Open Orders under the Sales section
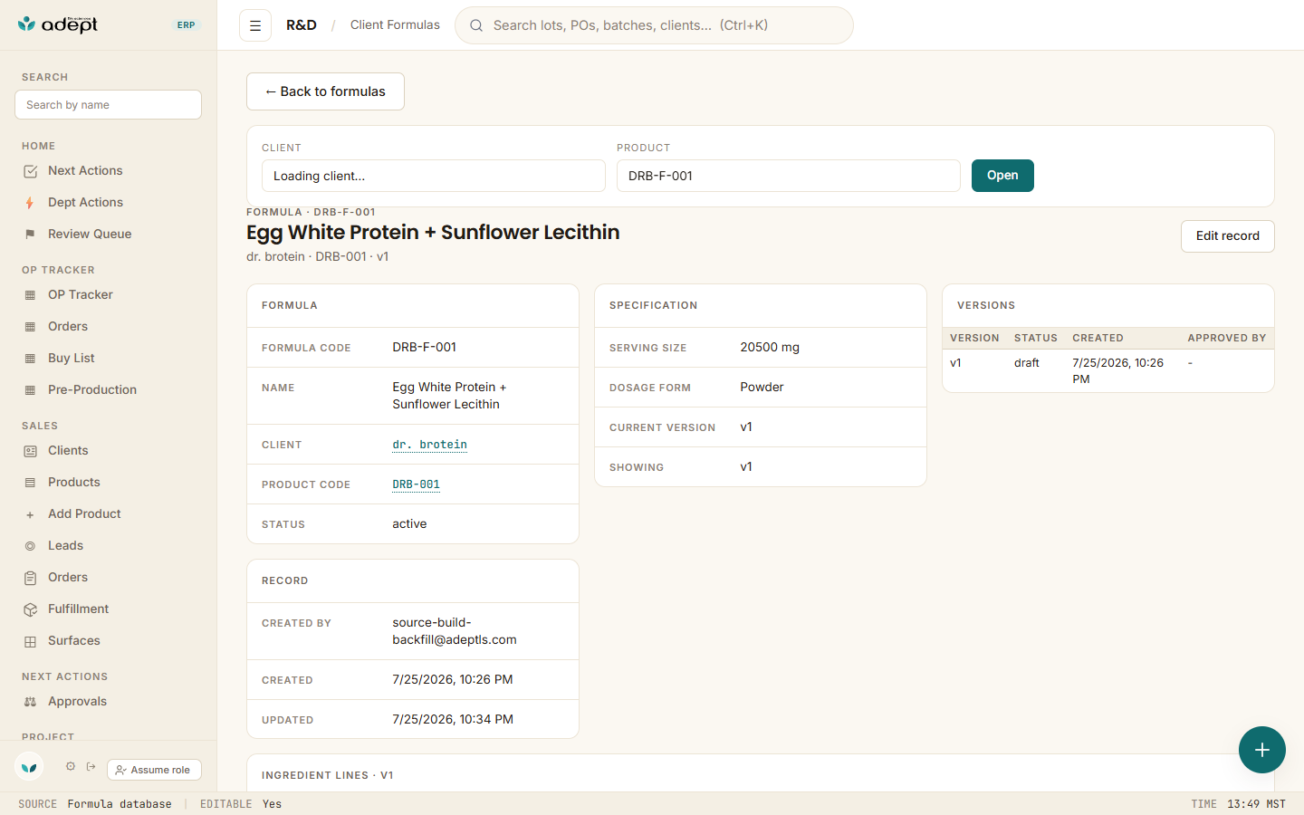This screenshot has width=1304, height=815. (x=68, y=577)
